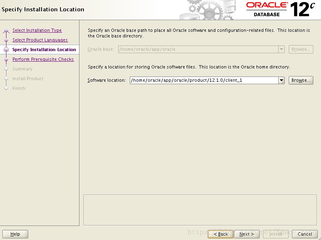Click the Summary step label
The image size is (321, 240).
[x=23, y=69]
